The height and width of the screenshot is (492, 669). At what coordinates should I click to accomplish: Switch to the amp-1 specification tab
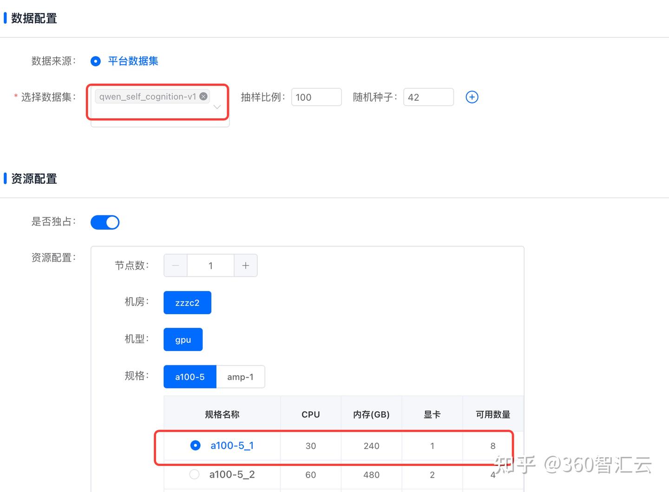tap(240, 376)
